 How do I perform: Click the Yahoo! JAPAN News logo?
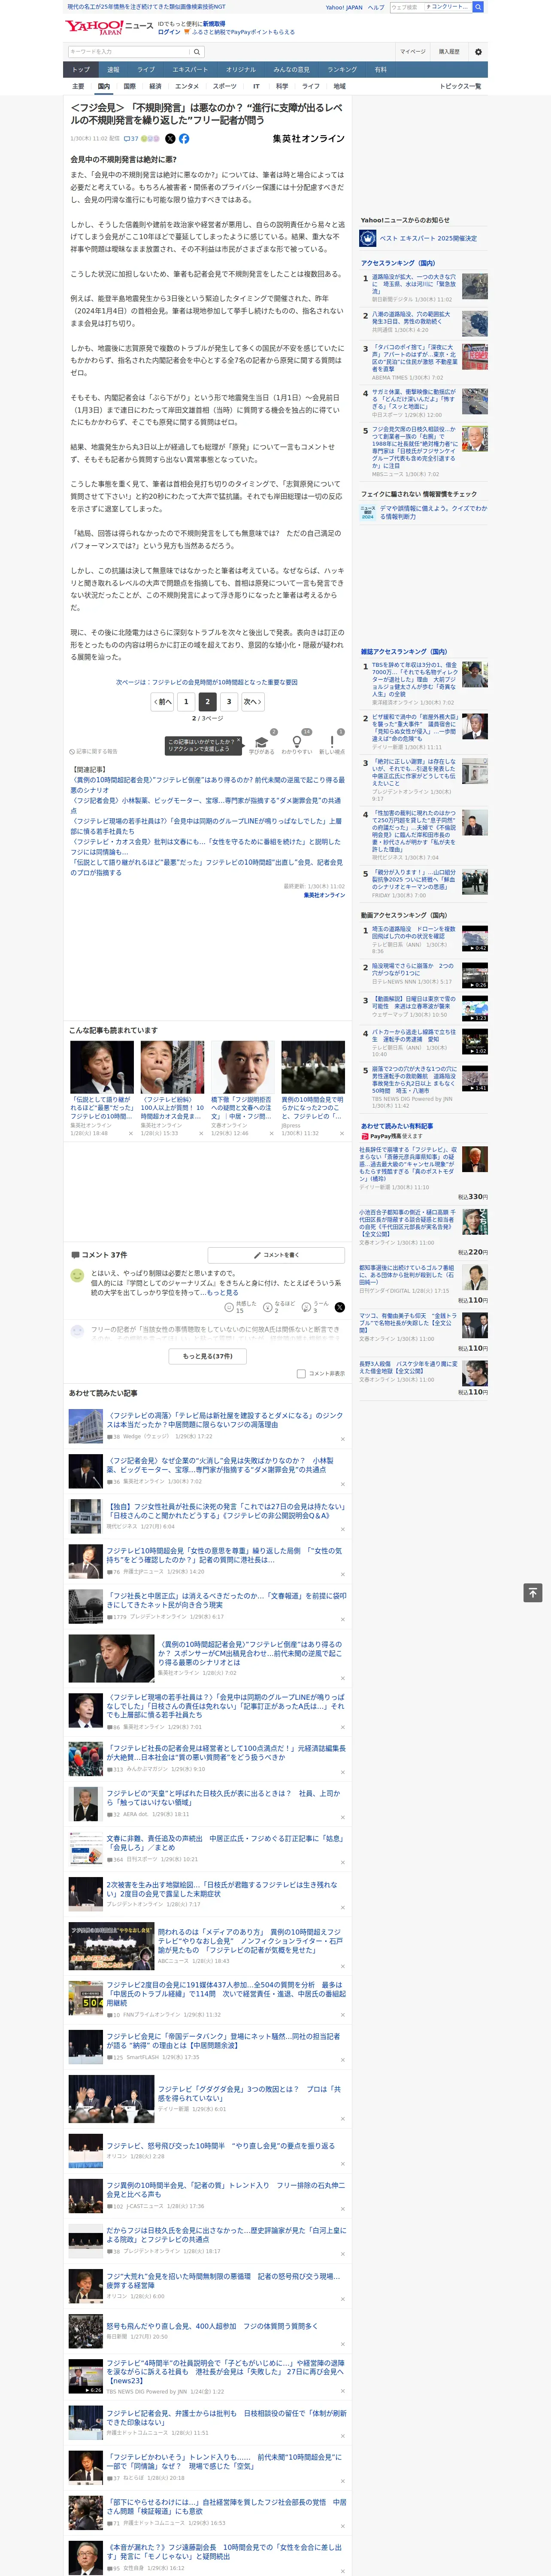tap(109, 27)
